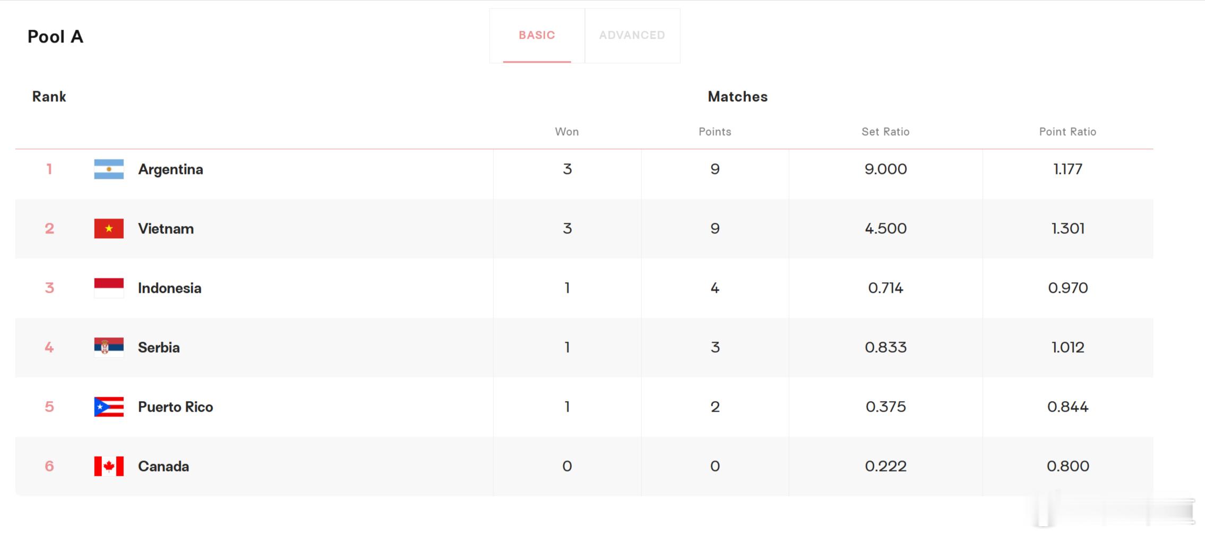Select Canada's rank number 6

(x=49, y=466)
